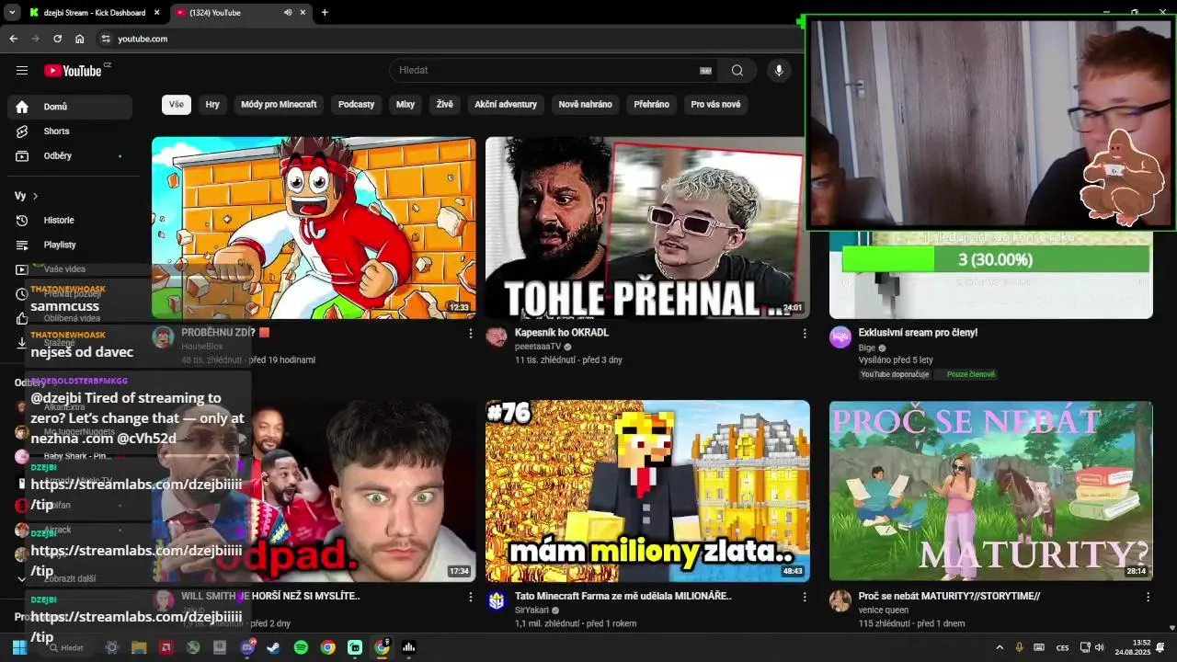Open SirYakari channel avatar
1177x662 pixels.
(x=497, y=600)
